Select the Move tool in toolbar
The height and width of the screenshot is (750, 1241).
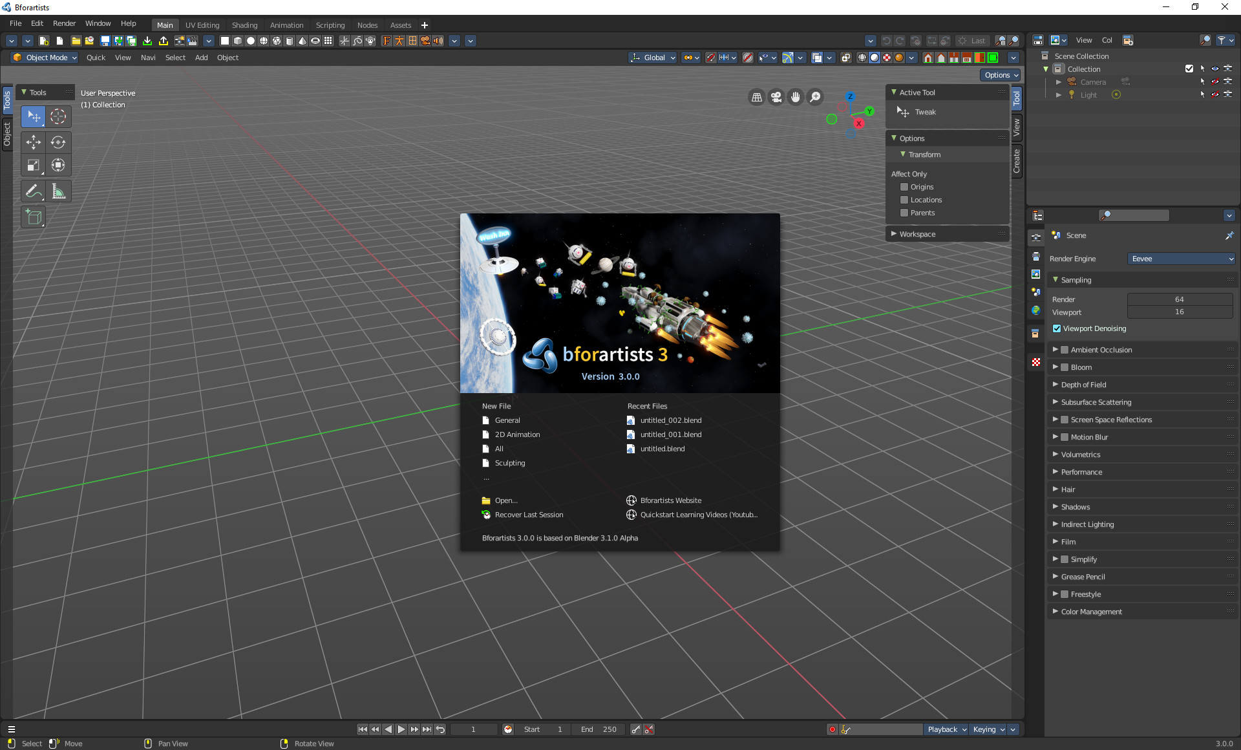[34, 142]
